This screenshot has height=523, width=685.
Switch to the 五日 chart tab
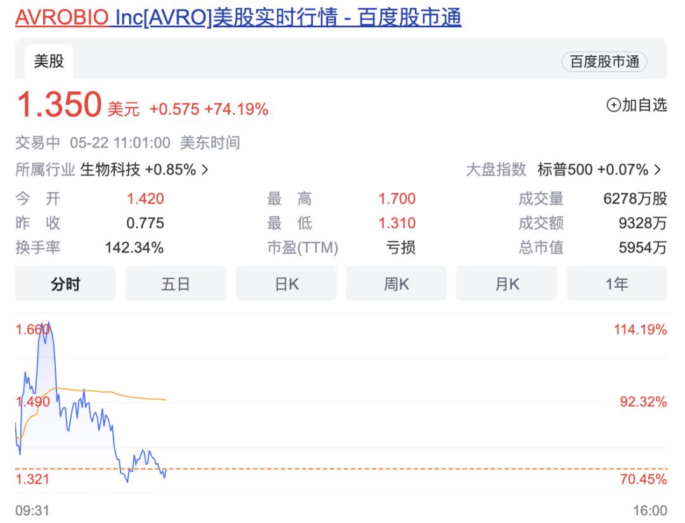click(176, 283)
